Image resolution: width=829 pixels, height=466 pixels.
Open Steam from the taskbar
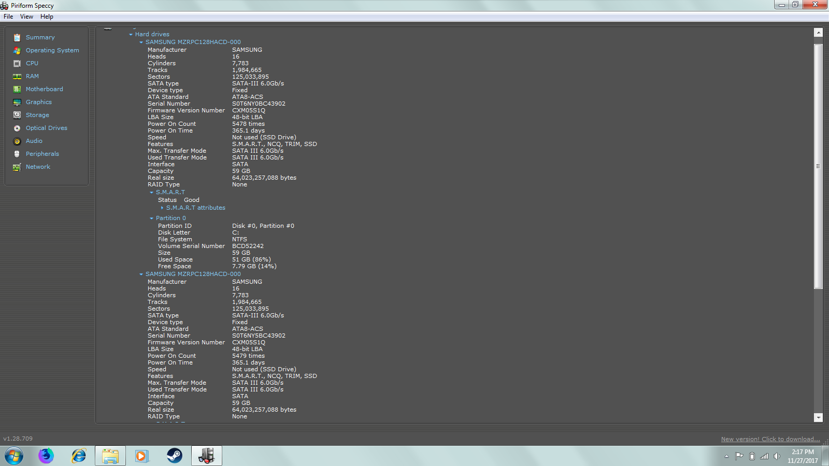pyautogui.click(x=174, y=456)
